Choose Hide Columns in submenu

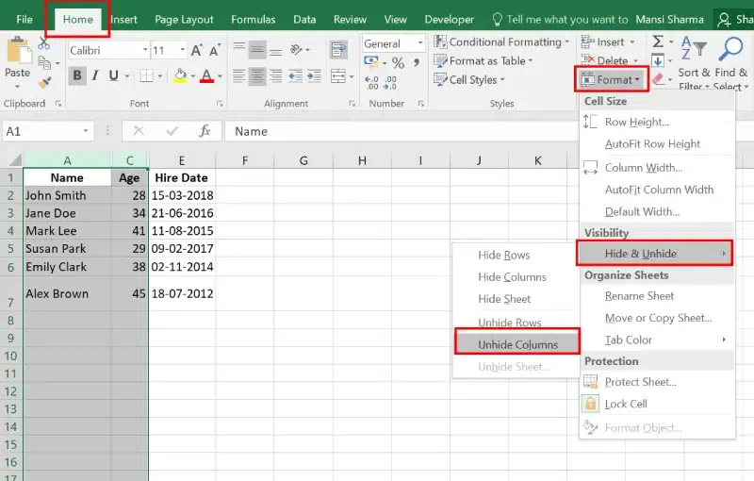[512, 277]
